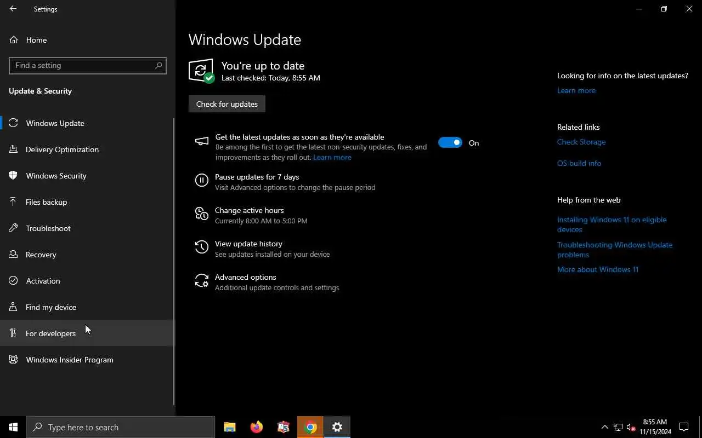This screenshot has width=702, height=438.
Task: Click the Troubleshoot wrench icon
Action: pos(14,228)
